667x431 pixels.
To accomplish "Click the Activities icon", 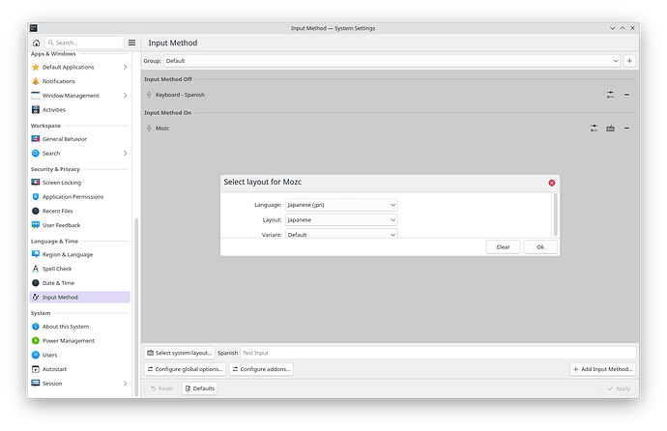I will 36,109.
